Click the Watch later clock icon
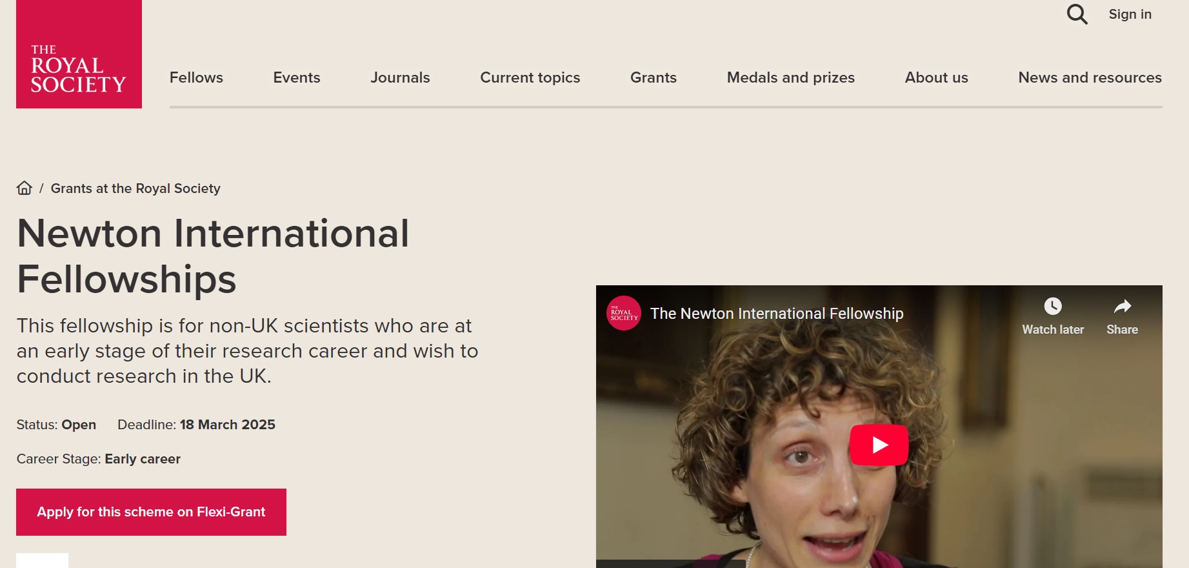This screenshot has height=568, width=1189. point(1053,306)
